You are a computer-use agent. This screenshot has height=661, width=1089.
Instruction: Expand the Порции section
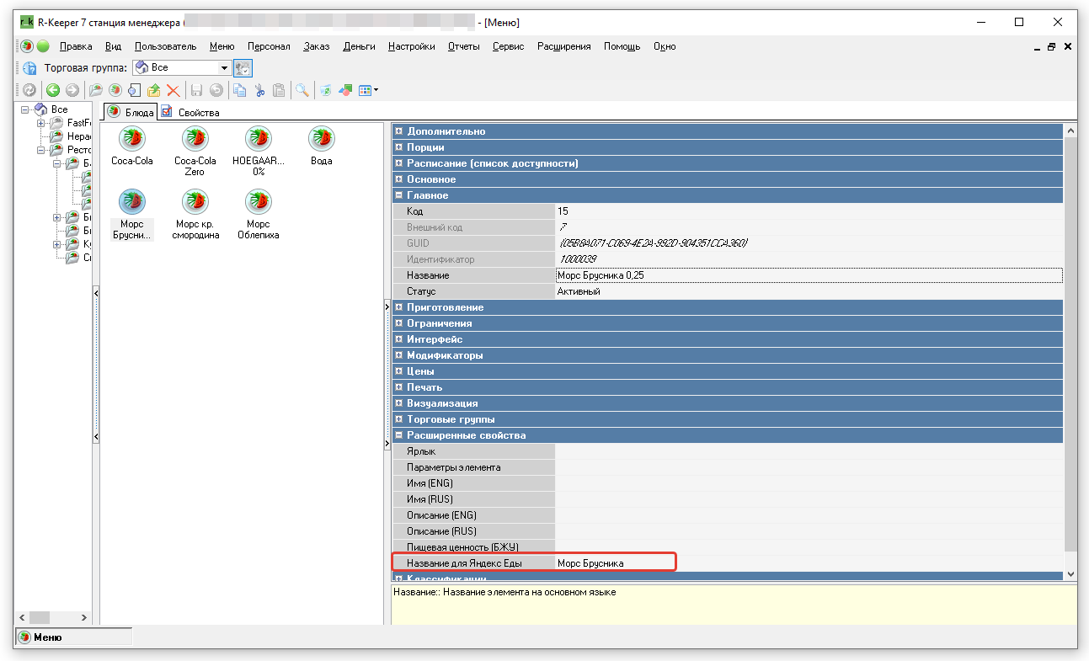pyautogui.click(x=399, y=147)
